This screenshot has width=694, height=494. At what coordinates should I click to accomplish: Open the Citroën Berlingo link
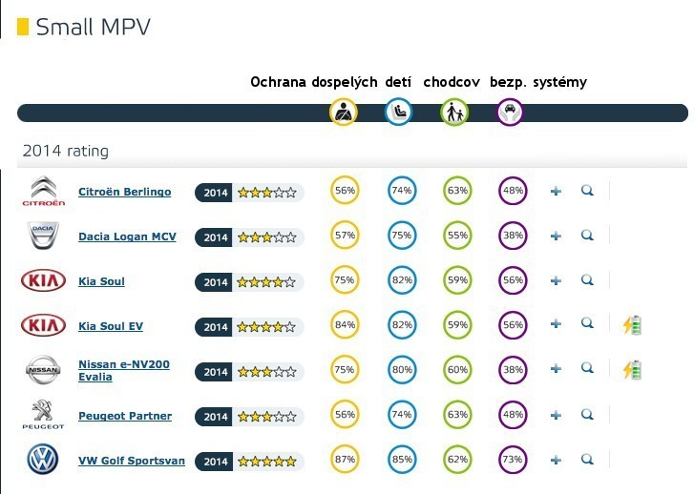point(124,192)
